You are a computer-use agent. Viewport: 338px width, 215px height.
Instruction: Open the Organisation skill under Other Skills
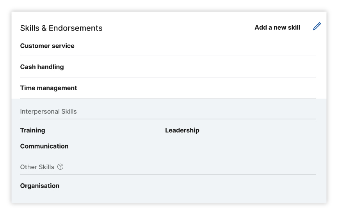40,186
